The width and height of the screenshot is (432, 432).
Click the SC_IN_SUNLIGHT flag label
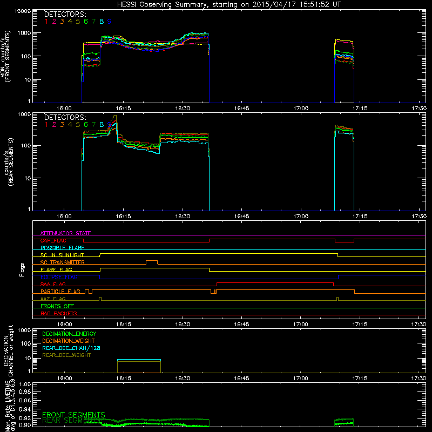pos(62,255)
